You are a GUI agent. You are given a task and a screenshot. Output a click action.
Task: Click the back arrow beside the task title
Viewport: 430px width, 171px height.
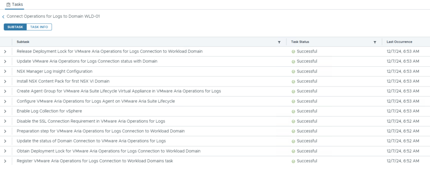pyautogui.click(x=3, y=16)
